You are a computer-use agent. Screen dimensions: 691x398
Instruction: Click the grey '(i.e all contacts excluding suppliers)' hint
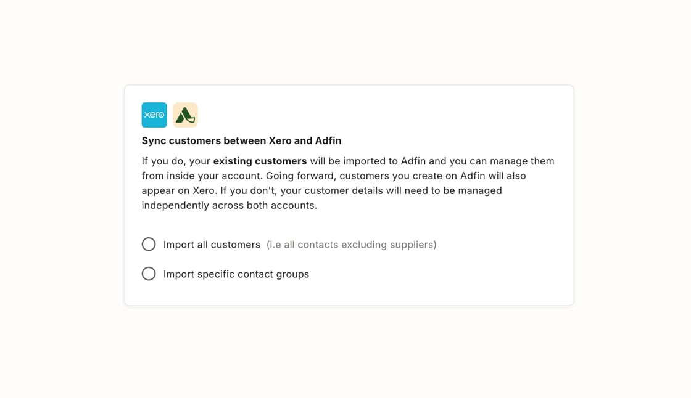pos(351,245)
